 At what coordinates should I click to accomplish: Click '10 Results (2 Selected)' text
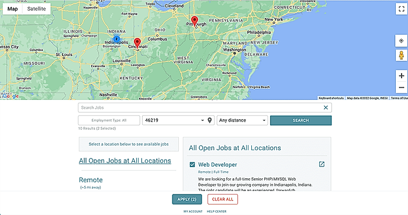click(x=97, y=129)
